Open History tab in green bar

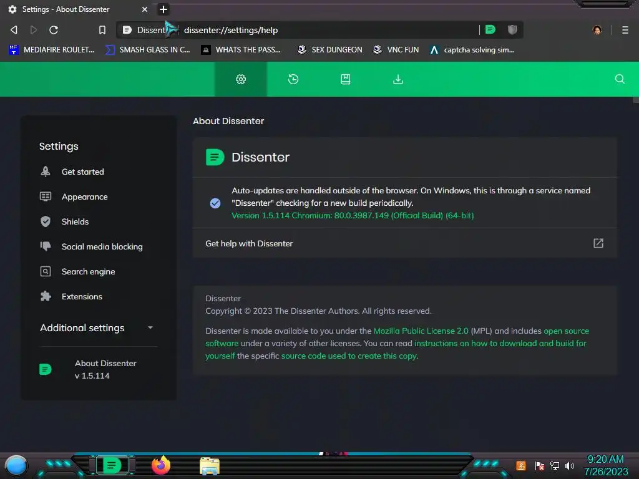pos(293,79)
